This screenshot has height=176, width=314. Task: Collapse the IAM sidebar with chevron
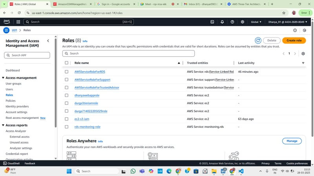click(x=48, y=41)
